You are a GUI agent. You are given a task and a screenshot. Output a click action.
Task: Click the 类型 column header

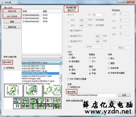pos(45,11)
